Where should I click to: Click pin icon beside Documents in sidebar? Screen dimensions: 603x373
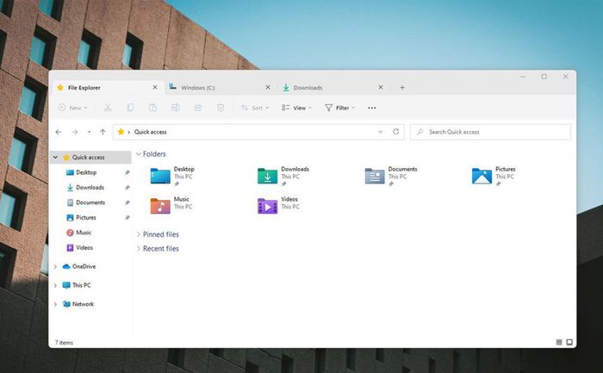[x=127, y=202]
